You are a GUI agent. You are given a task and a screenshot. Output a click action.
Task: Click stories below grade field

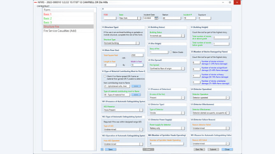[x=221, y=44]
